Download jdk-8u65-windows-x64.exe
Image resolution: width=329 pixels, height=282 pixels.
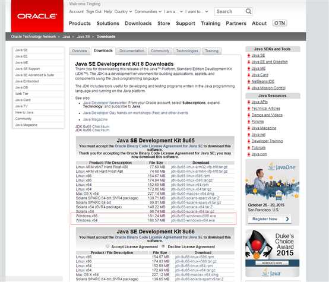[193, 220]
